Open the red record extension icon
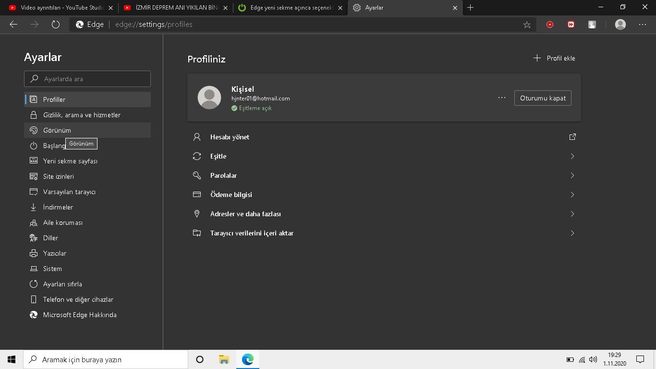The image size is (656, 369). [550, 25]
